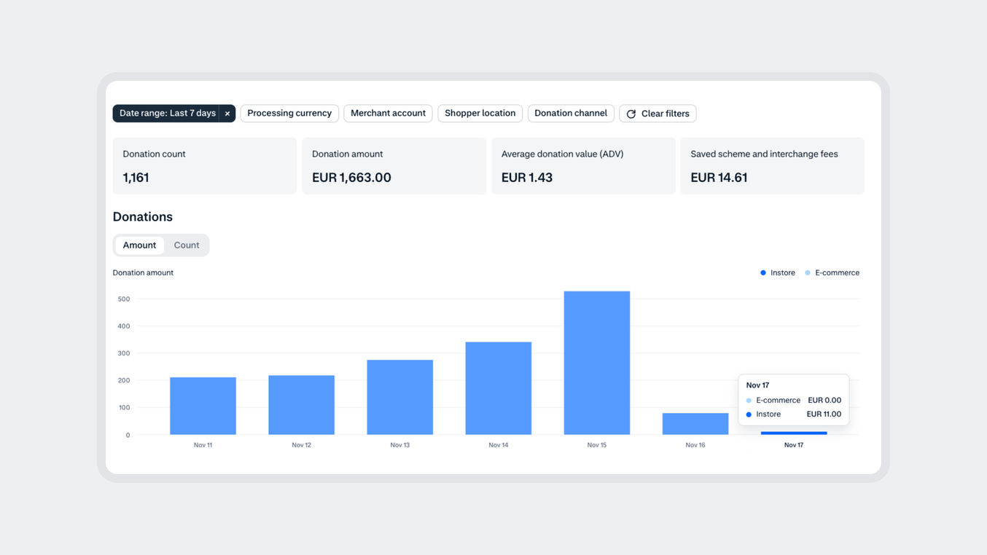This screenshot has height=555, width=987.
Task: Click the Instore legend dot
Action: pos(763,272)
